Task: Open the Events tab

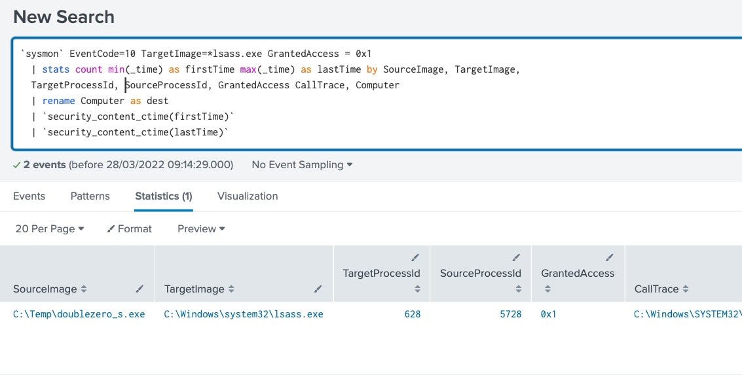Action: pos(29,196)
